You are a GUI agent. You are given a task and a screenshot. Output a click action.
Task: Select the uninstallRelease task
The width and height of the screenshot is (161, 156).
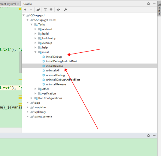[56, 84]
